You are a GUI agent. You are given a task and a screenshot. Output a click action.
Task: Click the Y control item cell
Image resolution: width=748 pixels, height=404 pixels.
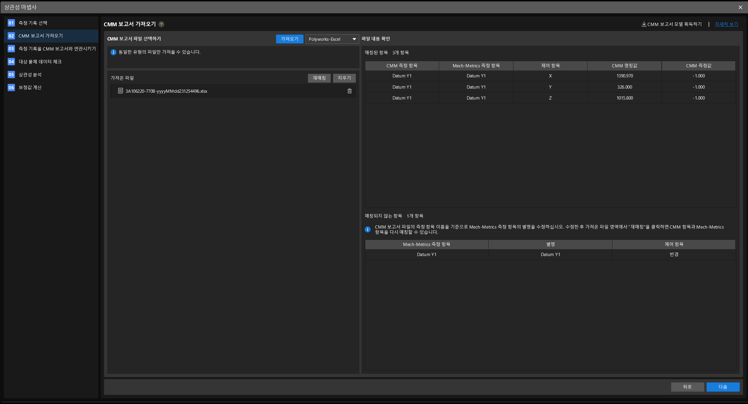[x=550, y=87]
